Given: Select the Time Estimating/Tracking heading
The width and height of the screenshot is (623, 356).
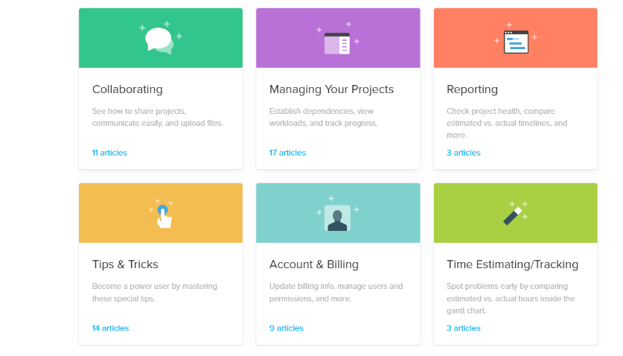Looking at the screenshot, I should (x=512, y=264).
